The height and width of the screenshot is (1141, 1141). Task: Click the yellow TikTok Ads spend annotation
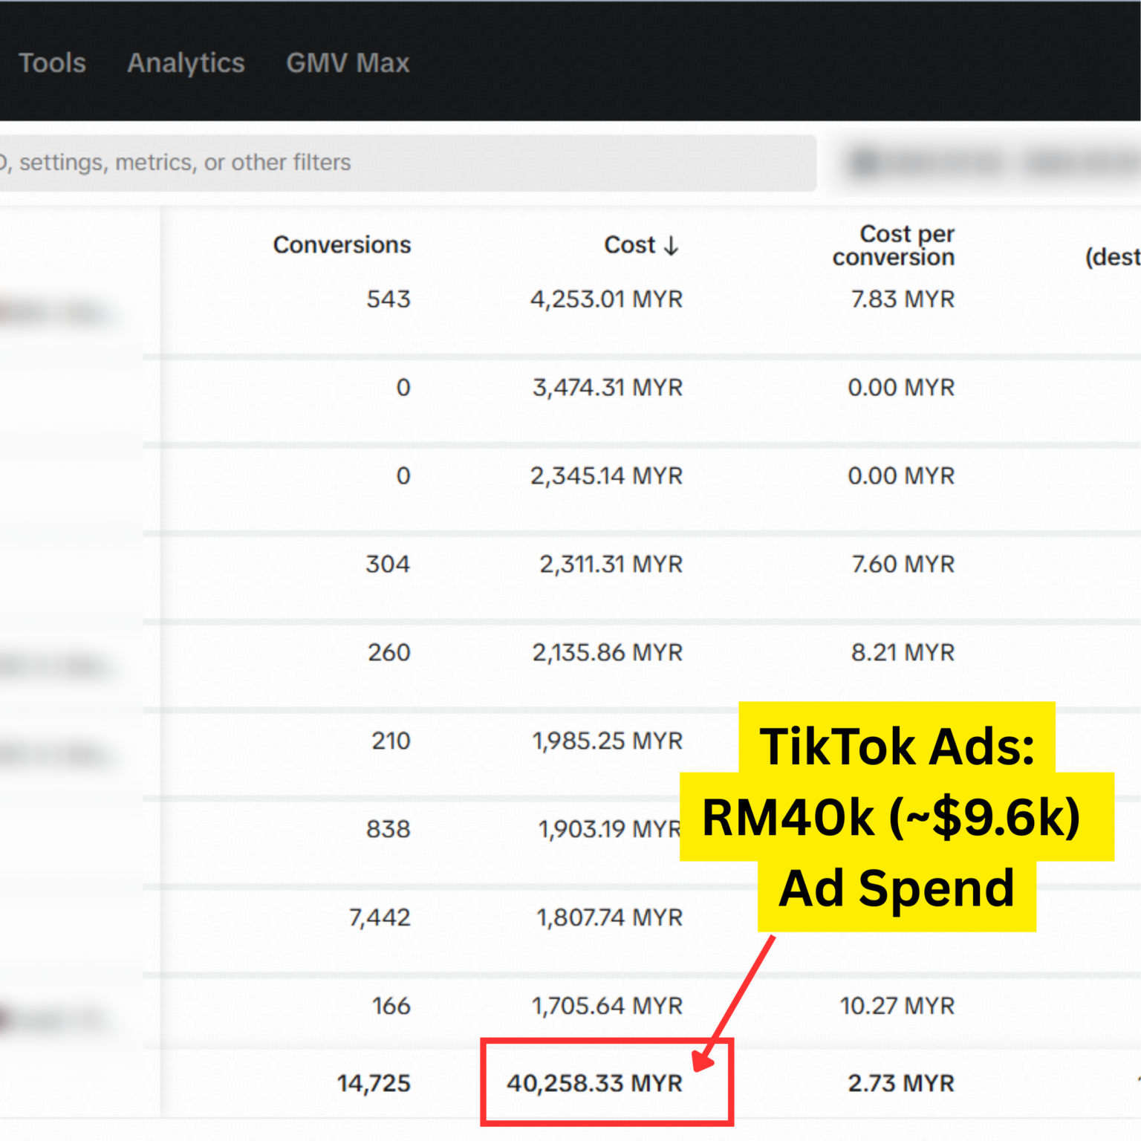point(897,817)
